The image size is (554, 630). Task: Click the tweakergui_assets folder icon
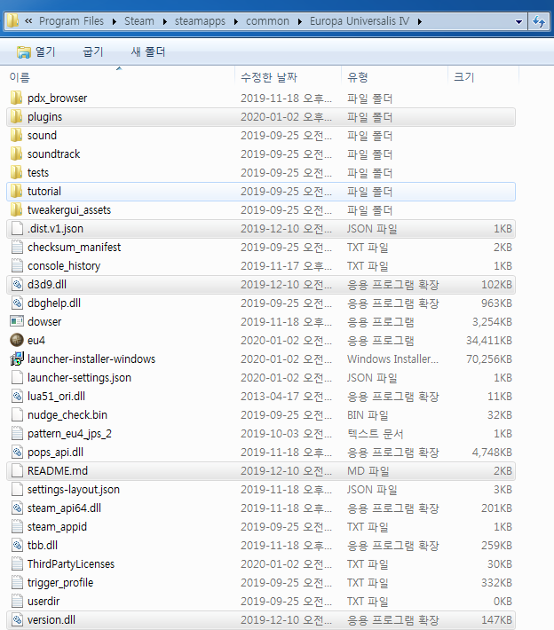pyautogui.click(x=17, y=210)
